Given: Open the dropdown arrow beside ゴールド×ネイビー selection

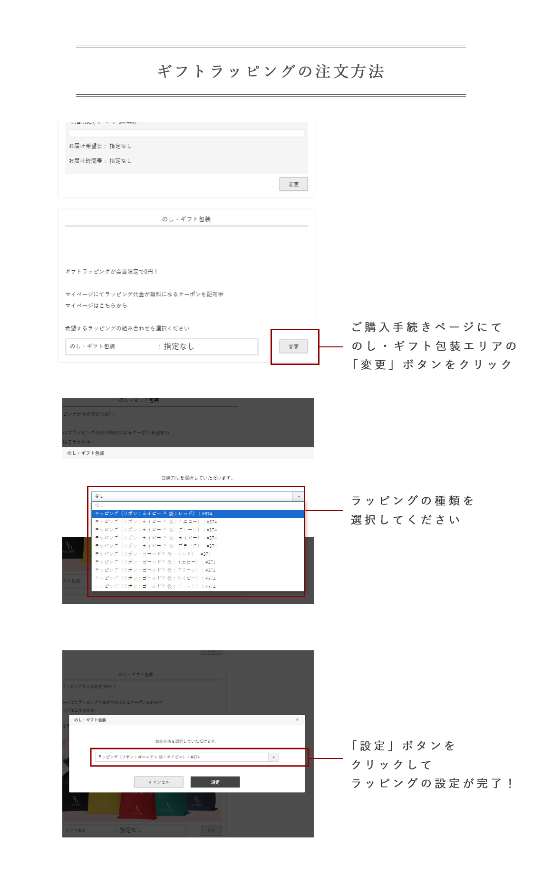Looking at the screenshot, I should coord(273,757).
